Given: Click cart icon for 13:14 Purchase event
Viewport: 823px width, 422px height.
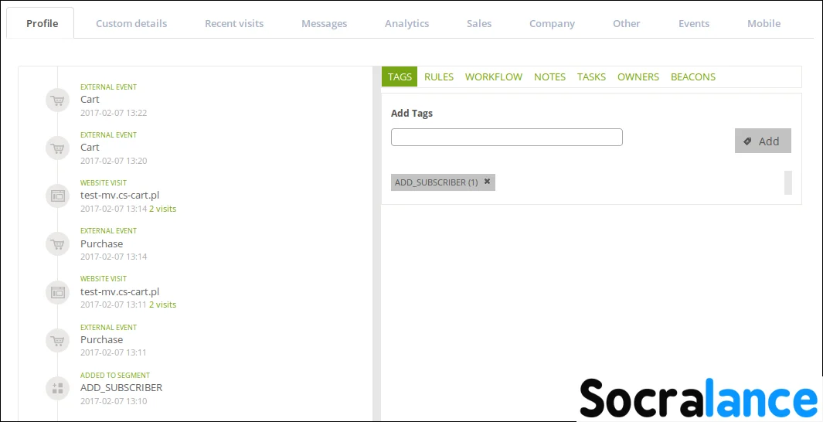Looking at the screenshot, I should click(x=58, y=244).
